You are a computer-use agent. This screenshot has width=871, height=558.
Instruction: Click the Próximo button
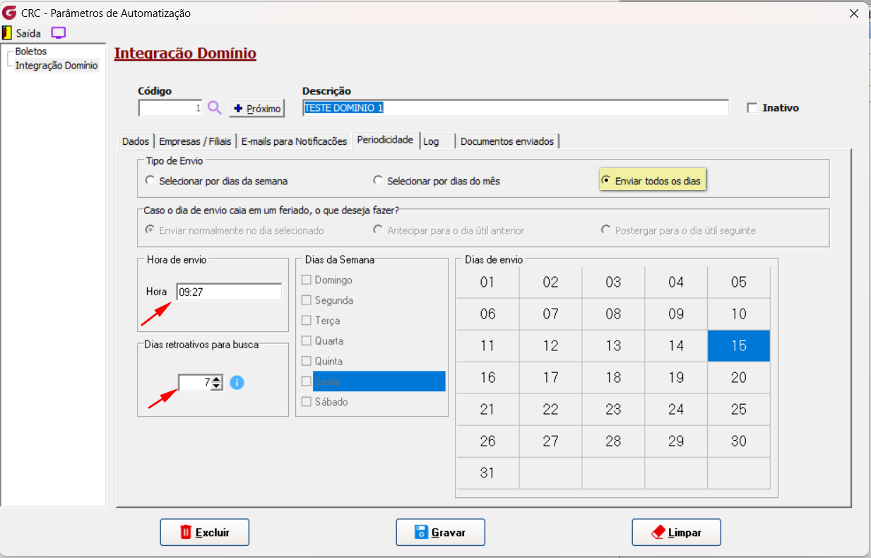click(x=257, y=108)
